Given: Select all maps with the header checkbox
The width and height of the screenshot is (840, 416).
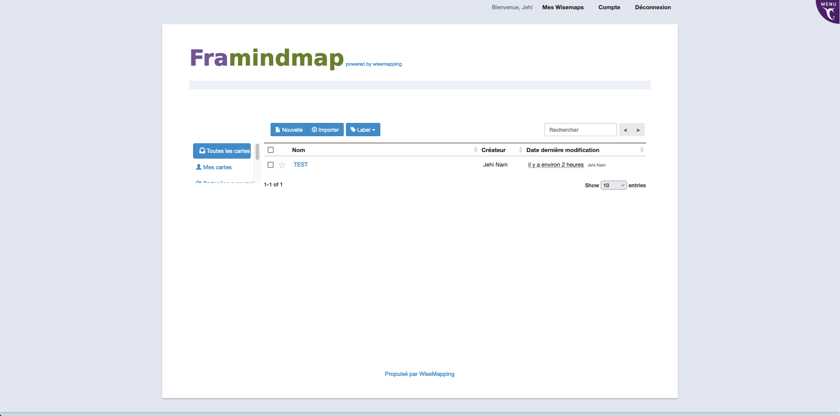Looking at the screenshot, I should [x=271, y=150].
